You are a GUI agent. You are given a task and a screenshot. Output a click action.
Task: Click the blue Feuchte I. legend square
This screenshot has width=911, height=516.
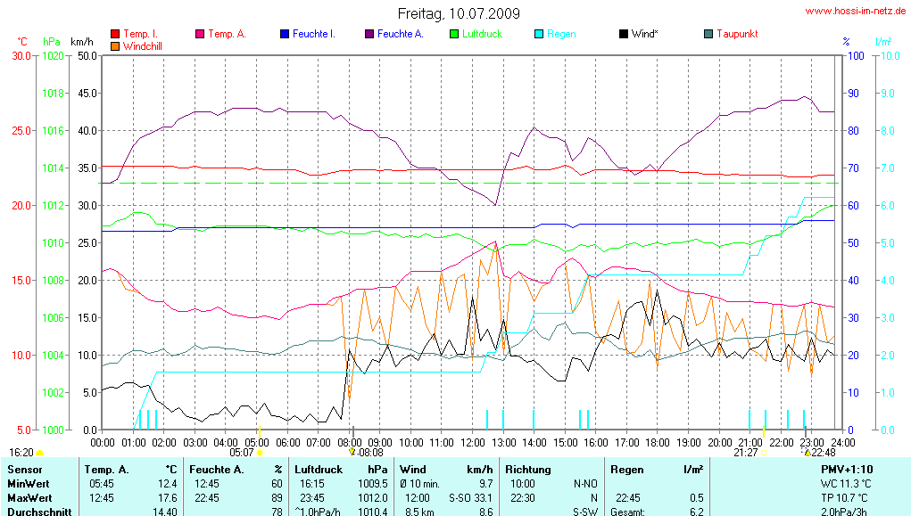285,34
